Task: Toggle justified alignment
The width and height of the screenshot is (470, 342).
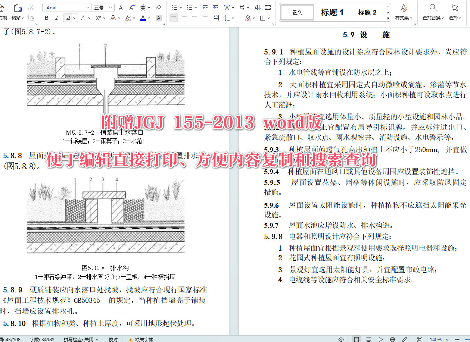Action: coord(205,18)
